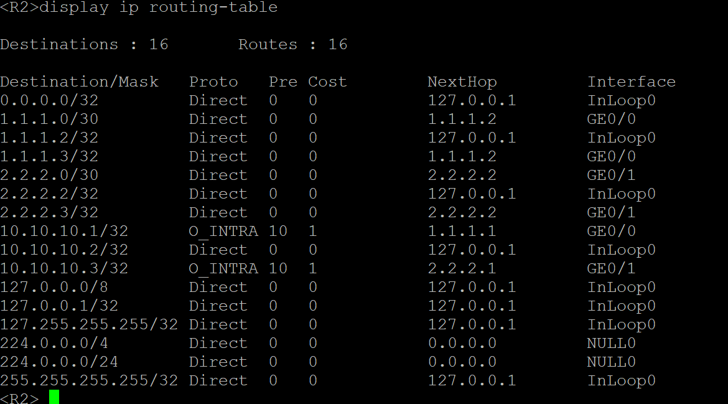This screenshot has width=728, height=404.
Task: Click the "Routes : 16" summary text
Action: click(292, 45)
